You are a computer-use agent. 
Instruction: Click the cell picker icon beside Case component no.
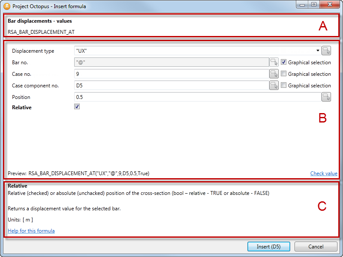(274, 85)
